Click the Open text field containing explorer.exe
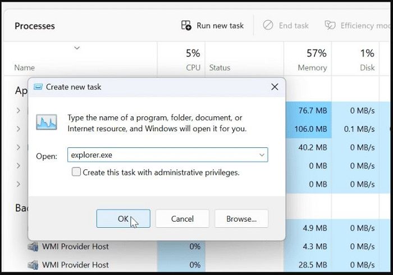 tap(162, 155)
